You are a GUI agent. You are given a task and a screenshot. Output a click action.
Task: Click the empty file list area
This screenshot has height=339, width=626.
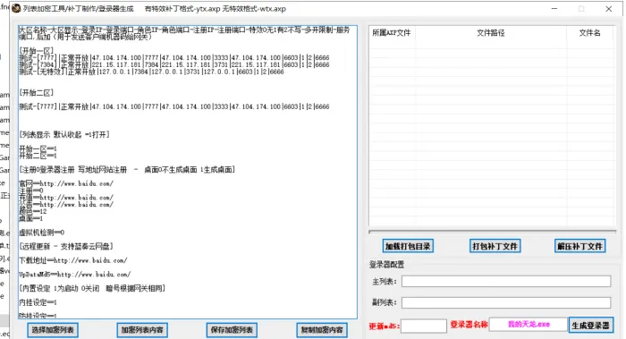pos(492,133)
